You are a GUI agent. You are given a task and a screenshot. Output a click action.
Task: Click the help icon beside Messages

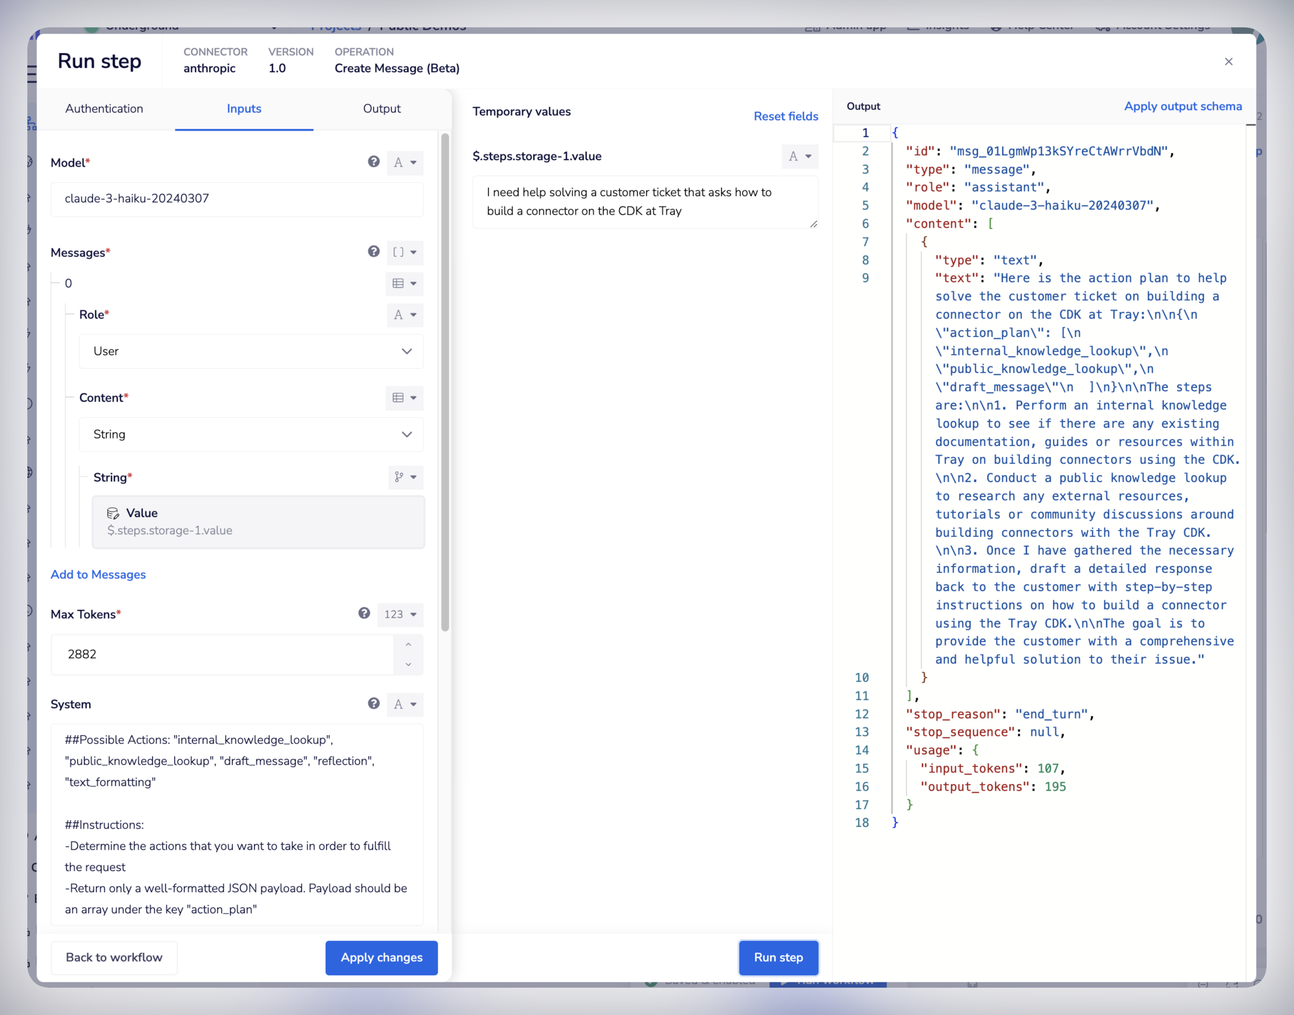click(x=373, y=251)
